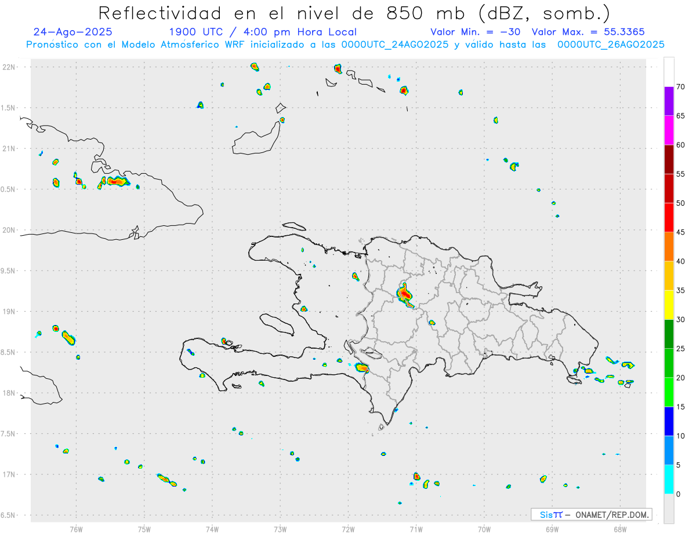Click the longitude axis label '71W'
This screenshot has height=537, width=696.
[x=416, y=529]
